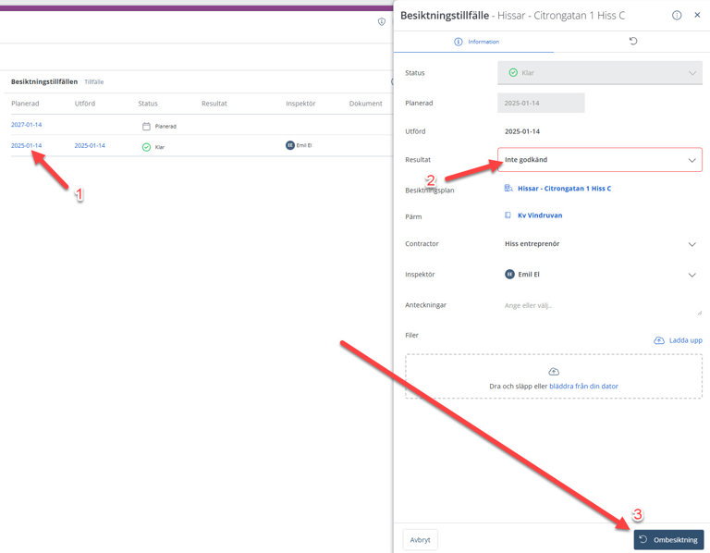Sort by Inspektör column header

pos(300,104)
